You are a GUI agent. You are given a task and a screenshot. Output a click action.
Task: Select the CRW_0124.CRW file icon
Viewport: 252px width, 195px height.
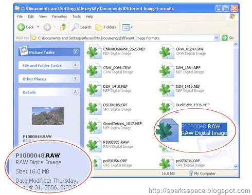pyautogui.click(x=167, y=52)
